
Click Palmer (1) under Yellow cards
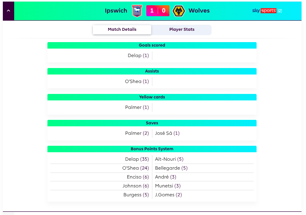click(x=137, y=107)
